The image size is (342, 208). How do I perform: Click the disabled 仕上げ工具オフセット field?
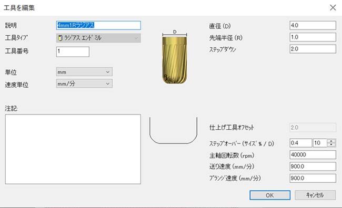pyautogui.click(x=313, y=128)
